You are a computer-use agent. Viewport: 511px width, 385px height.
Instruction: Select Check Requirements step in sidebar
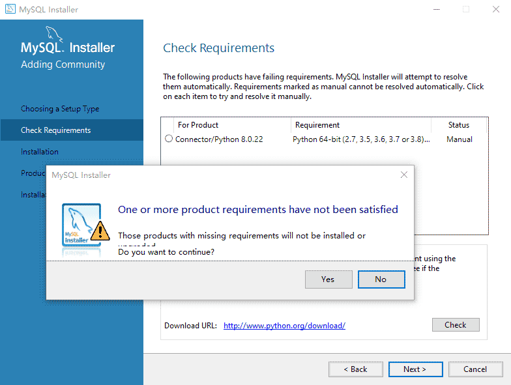tap(72, 130)
